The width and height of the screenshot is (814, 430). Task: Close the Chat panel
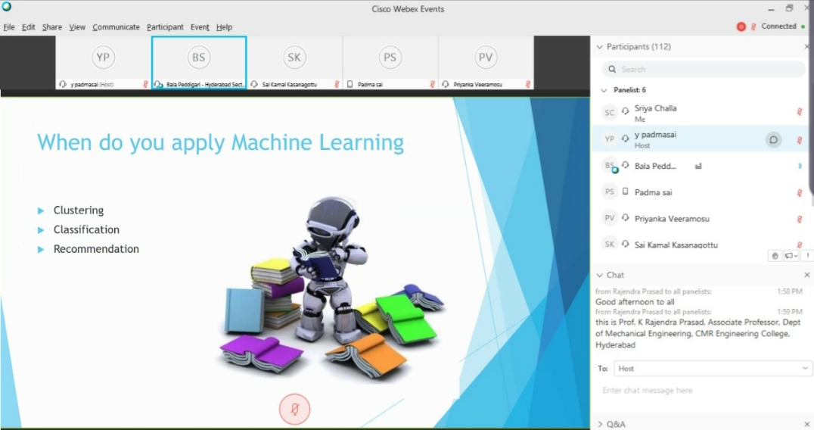tap(806, 275)
